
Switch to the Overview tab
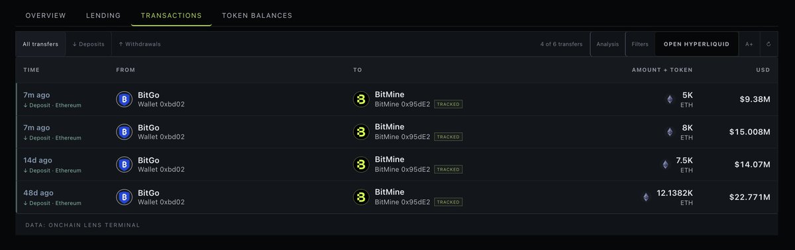(x=46, y=15)
